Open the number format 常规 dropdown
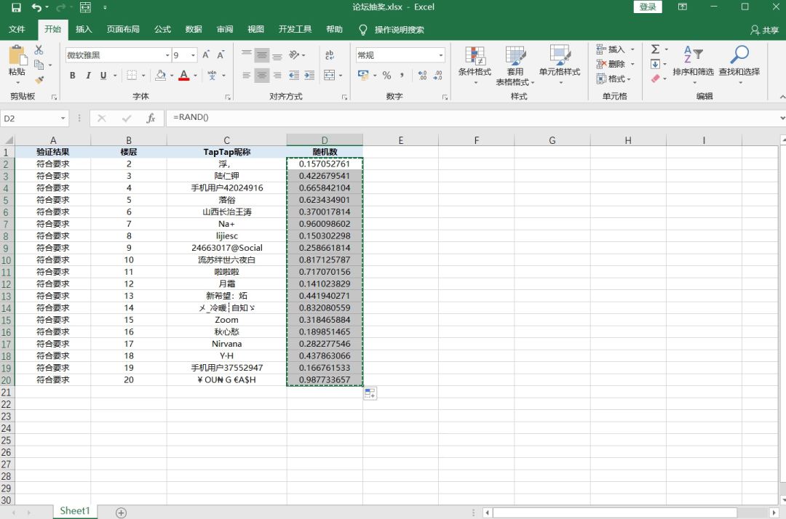This screenshot has height=519, width=786. [x=440, y=55]
